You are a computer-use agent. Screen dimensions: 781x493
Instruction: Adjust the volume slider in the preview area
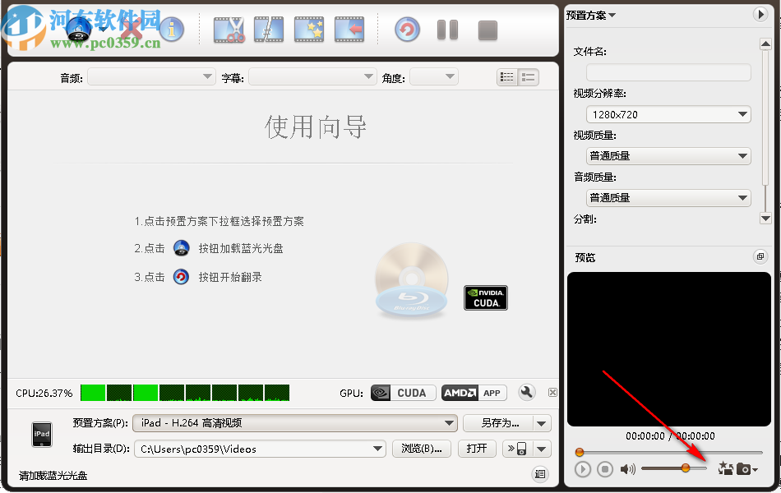[686, 468]
